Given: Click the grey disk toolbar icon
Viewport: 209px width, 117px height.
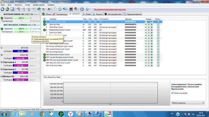Looking at the screenshot, I should pyautogui.click(x=18, y=9).
